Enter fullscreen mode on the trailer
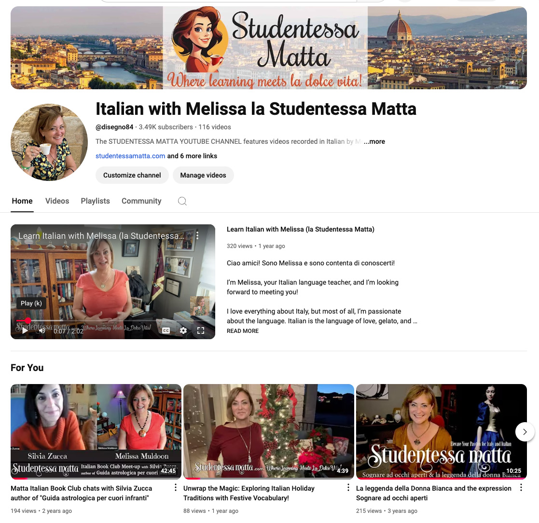Screen dimensions: 539x523 point(201,330)
